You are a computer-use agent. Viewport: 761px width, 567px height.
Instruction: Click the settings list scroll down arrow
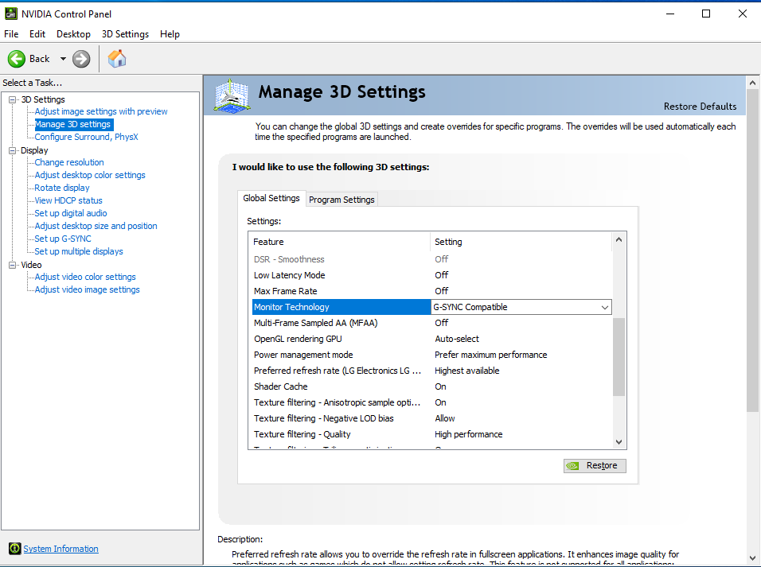pos(619,441)
